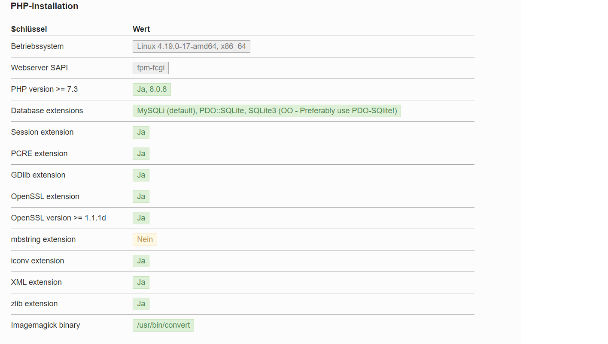Select the Ja badge for GDlib extension

pos(141,175)
